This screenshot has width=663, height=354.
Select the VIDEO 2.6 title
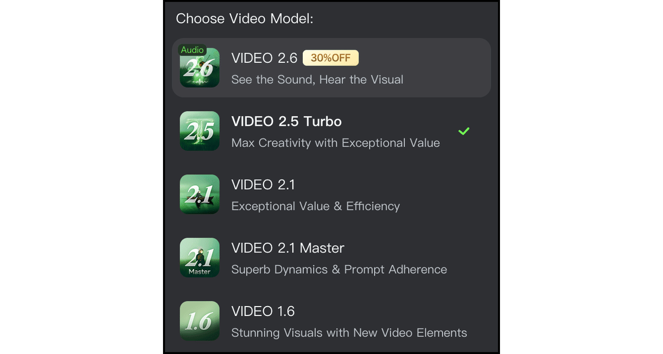click(264, 58)
